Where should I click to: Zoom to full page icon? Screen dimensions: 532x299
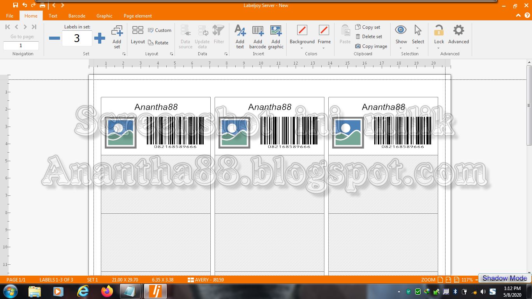(x=440, y=280)
